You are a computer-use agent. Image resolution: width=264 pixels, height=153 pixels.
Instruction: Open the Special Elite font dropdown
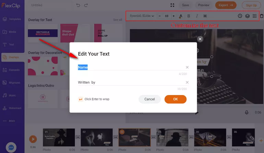pos(142,16)
